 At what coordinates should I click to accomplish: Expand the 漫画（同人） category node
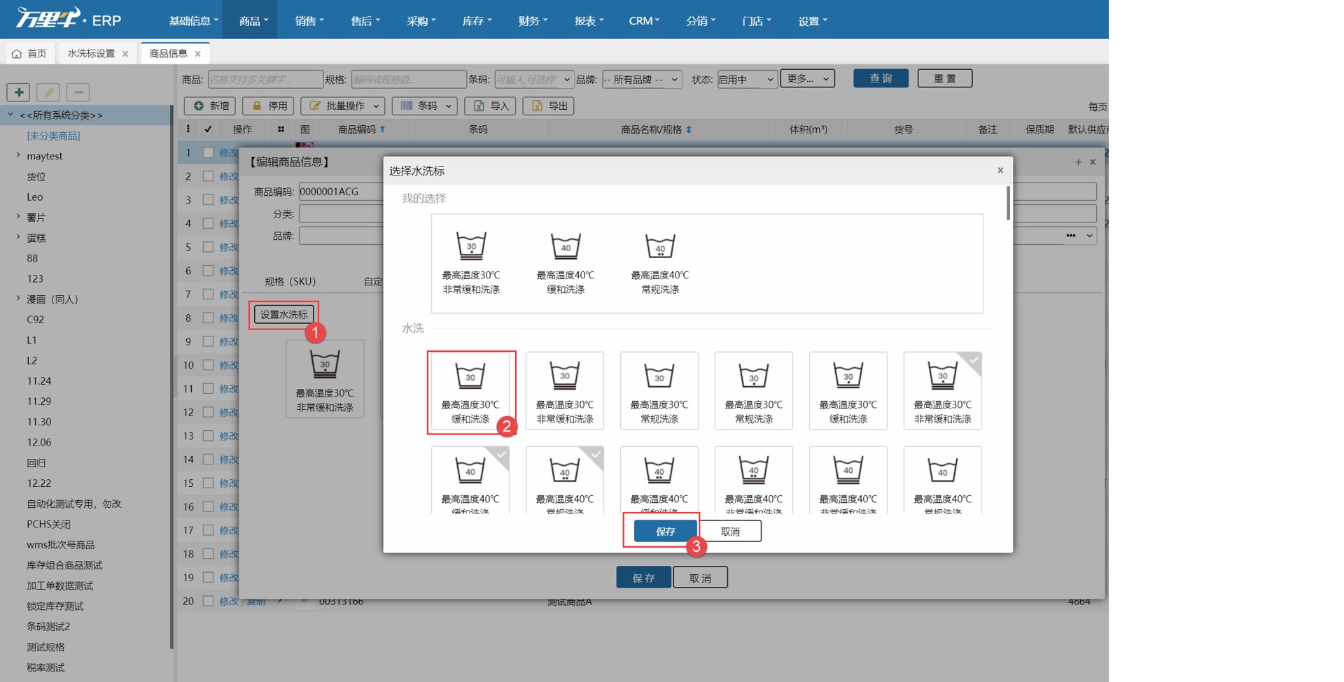tap(17, 299)
